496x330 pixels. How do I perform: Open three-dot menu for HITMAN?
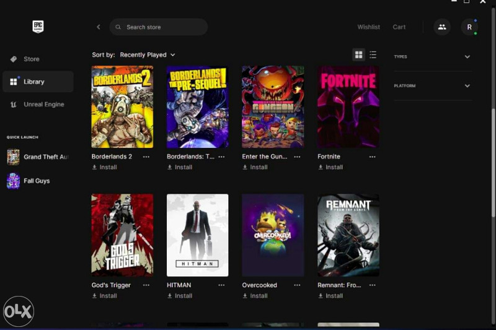[221, 285]
